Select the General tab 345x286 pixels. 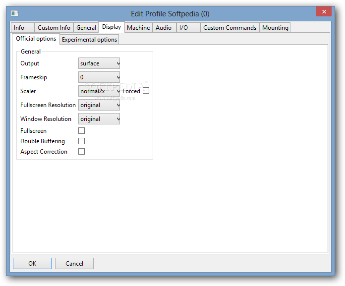(x=86, y=28)
